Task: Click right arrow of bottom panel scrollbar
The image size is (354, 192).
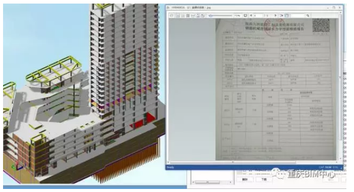Action: point(231,182)
